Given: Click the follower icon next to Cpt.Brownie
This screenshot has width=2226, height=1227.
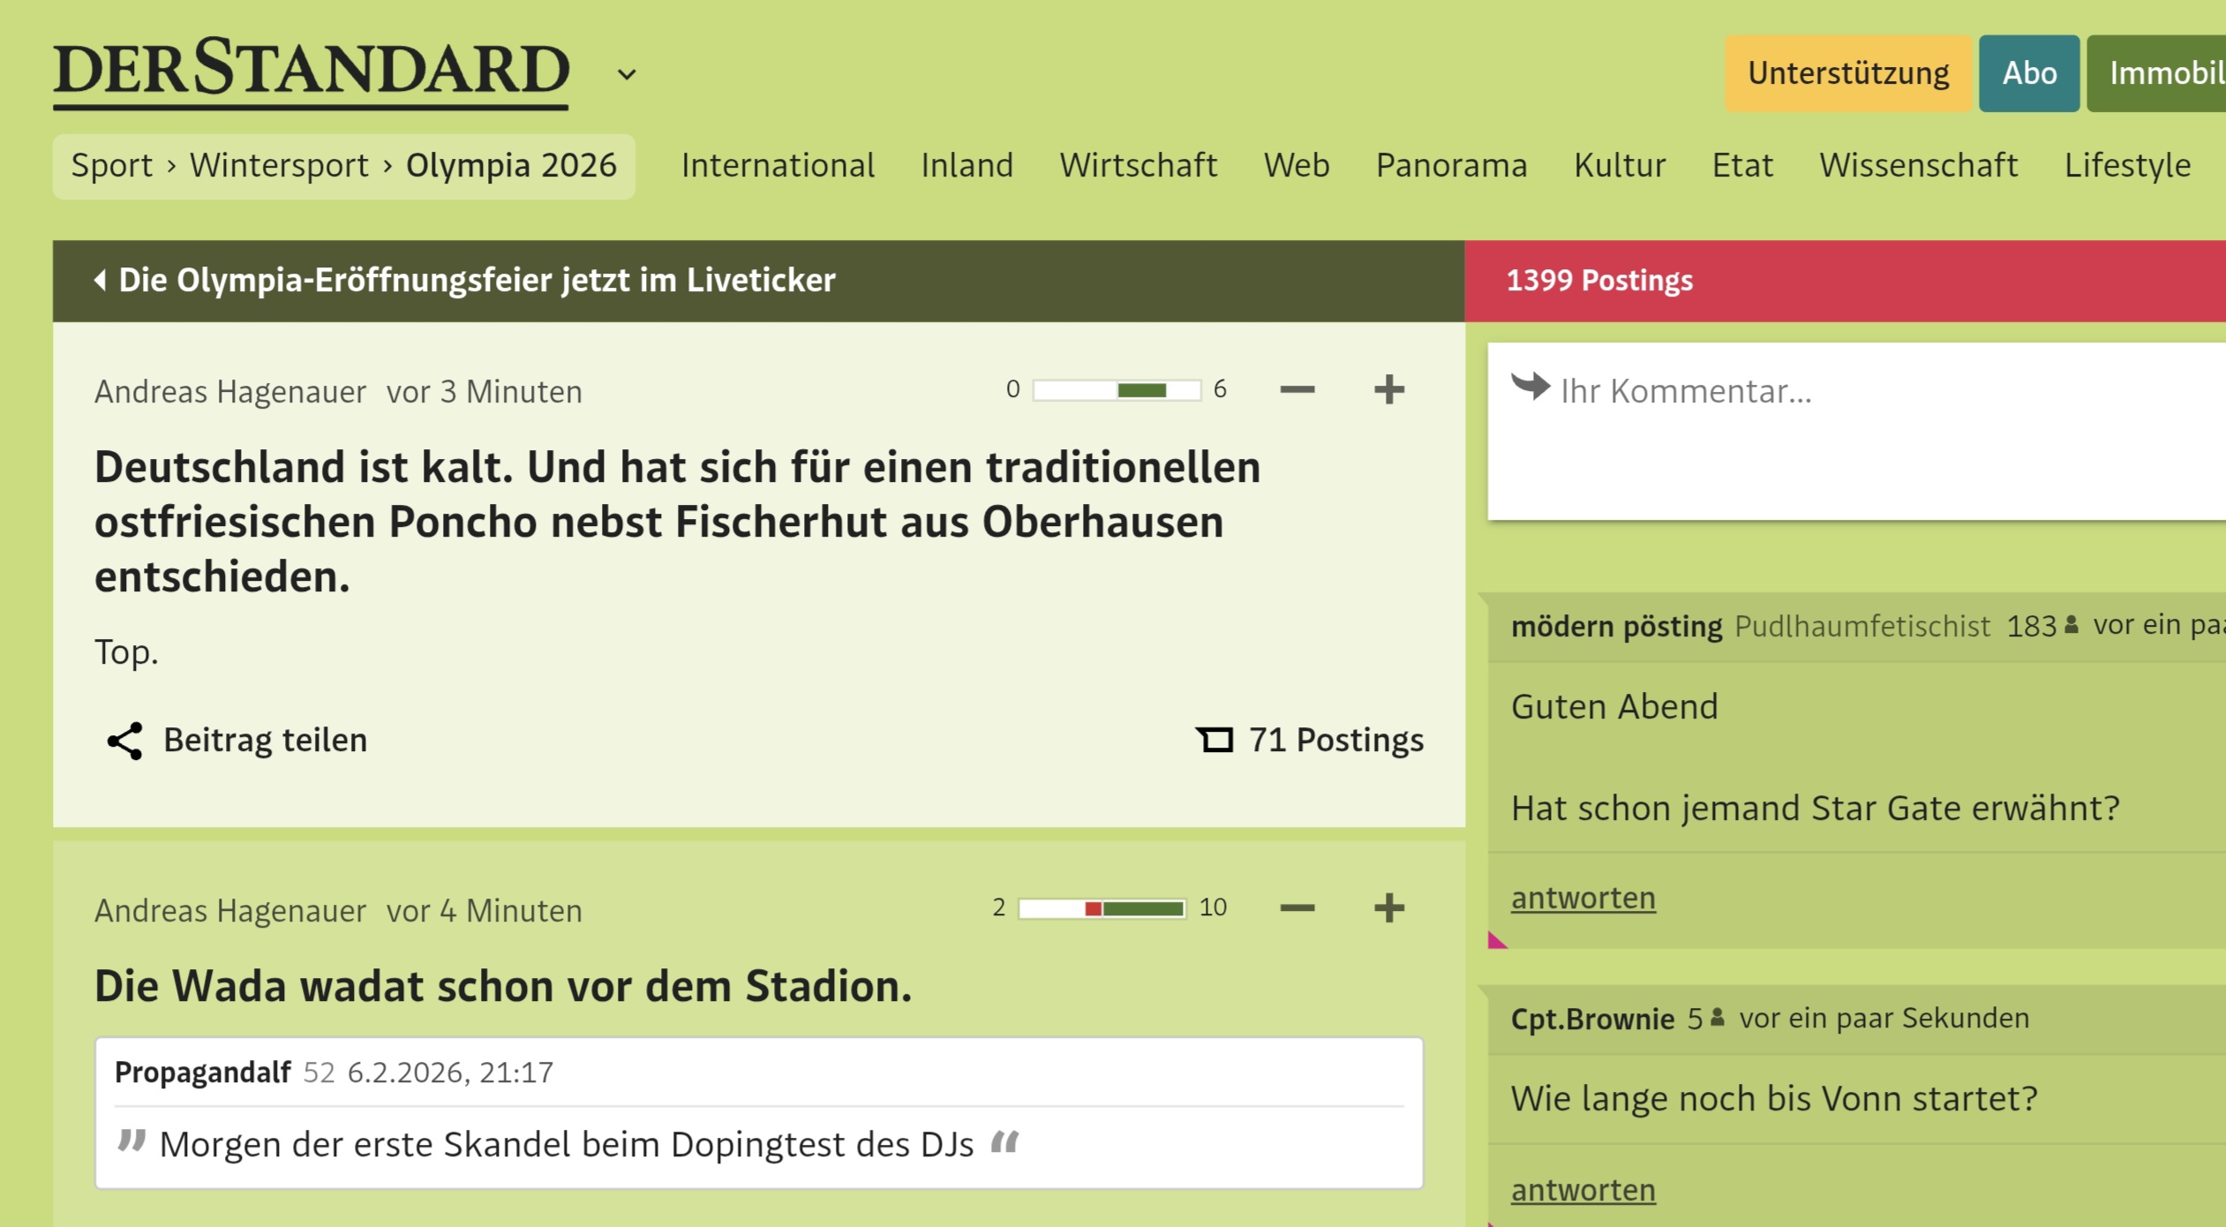Looking at the screenshot, I should tap(1717, 1018).
